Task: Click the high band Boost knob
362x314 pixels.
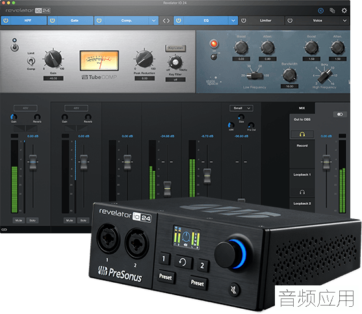Action: [x=312, y=47]
